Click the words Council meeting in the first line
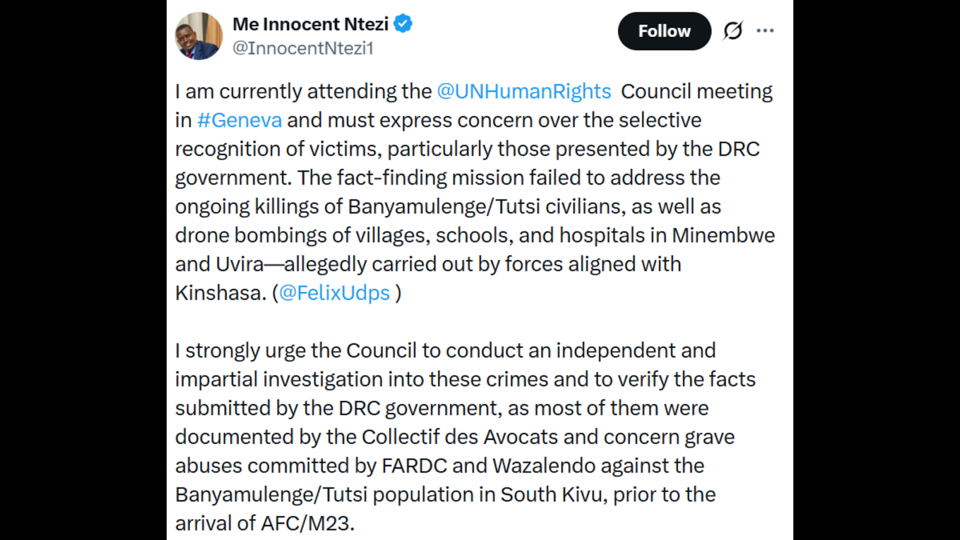The height and width of the screenshot is (540, 960). pos(696,91)
